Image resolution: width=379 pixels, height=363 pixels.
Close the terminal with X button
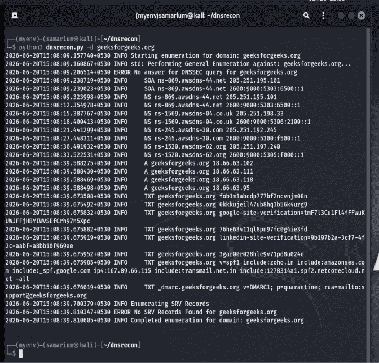[x=362, y=15]
